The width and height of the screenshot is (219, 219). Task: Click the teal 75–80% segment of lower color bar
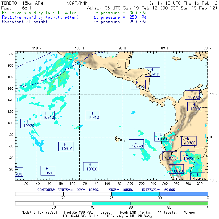pos(111,203)
